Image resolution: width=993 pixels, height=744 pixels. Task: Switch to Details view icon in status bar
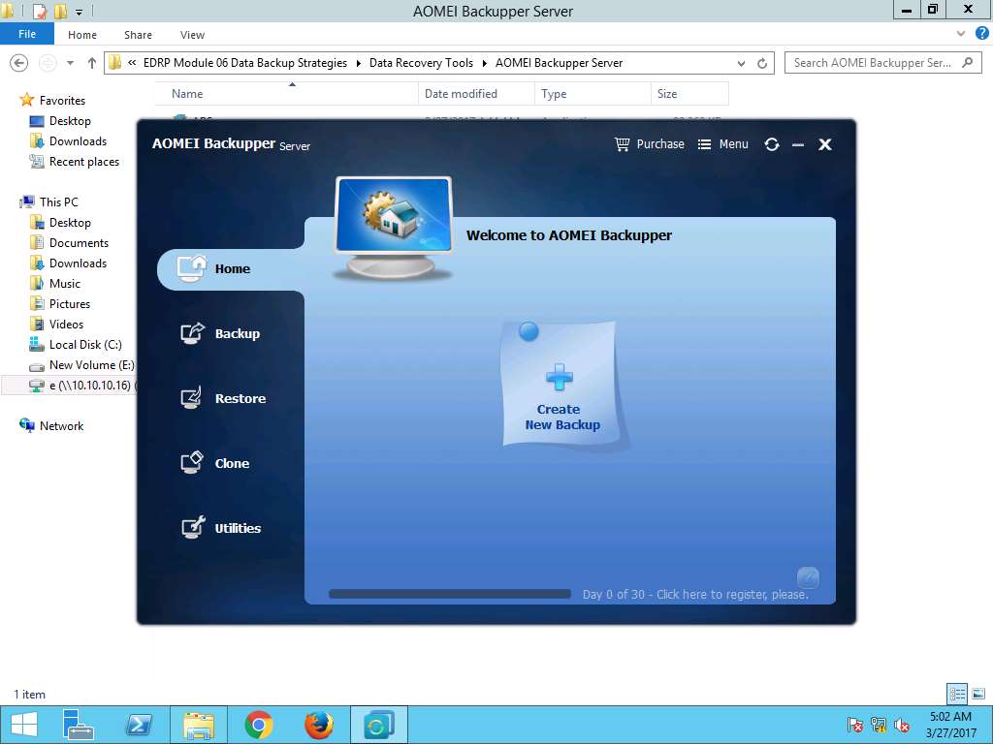click(x=957, y=694)
